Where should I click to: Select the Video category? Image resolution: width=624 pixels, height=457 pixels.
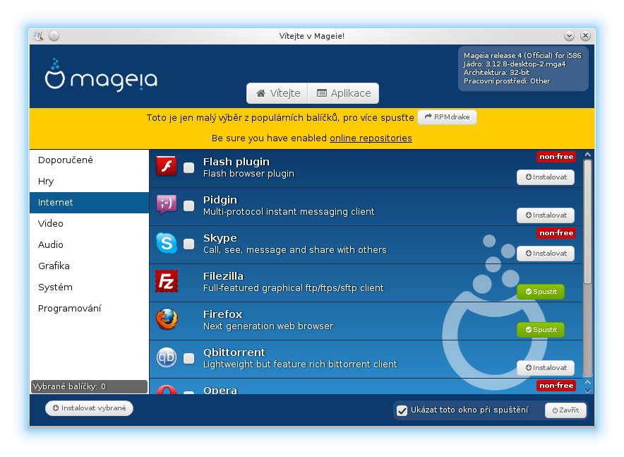tap(89, 224)
